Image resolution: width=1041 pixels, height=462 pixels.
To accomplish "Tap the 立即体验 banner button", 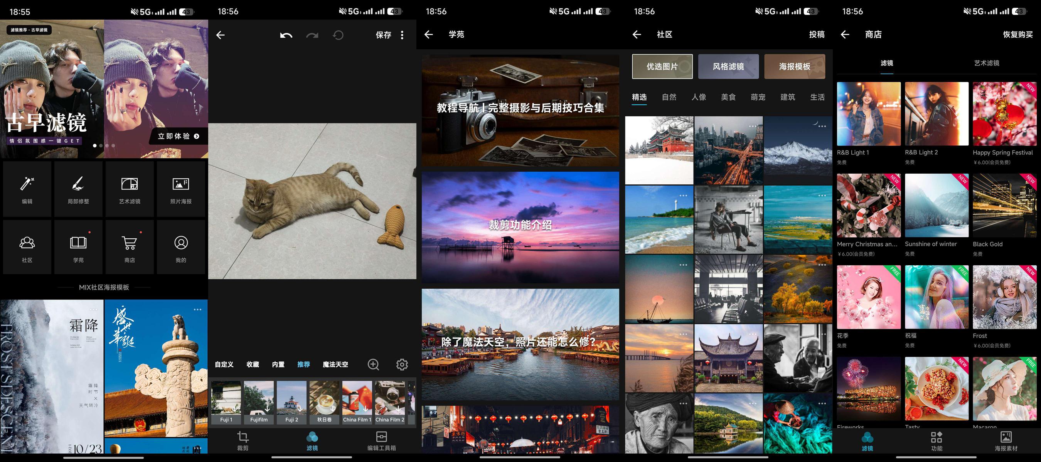I will [x=179, y=136].
